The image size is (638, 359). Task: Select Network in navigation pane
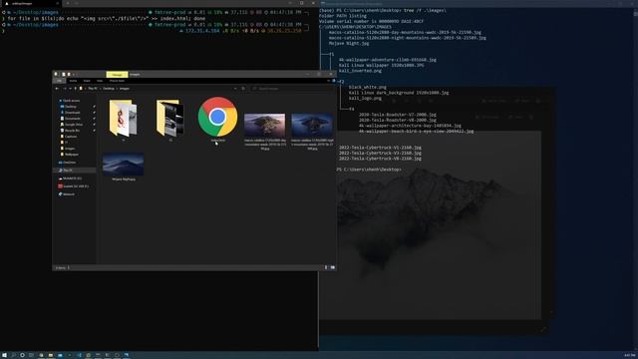(x=68, y=194)
